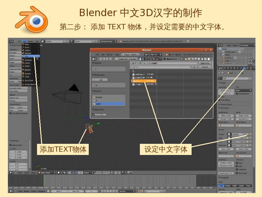Screen dimensions: 262x197
Task: Collapse the Paragraph panel
Action: [219, 178]
